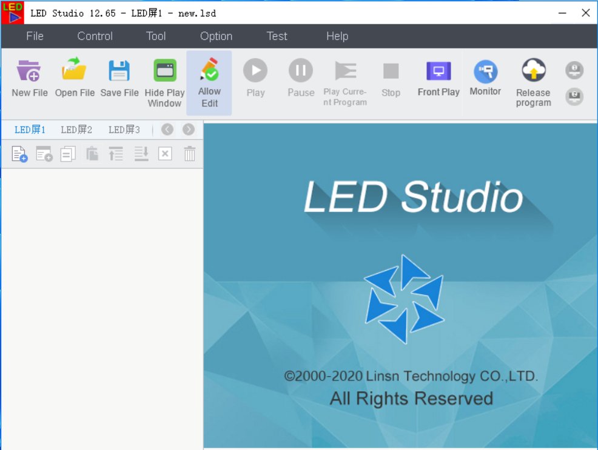Activate Front Play mode
The height and width of the screenshot is (450, 598).
[x=438, y=78]
